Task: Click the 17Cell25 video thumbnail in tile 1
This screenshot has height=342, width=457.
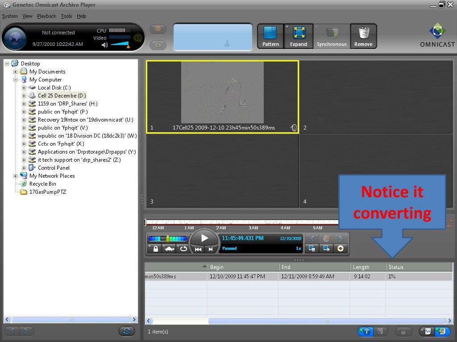Action: [222, 92]
